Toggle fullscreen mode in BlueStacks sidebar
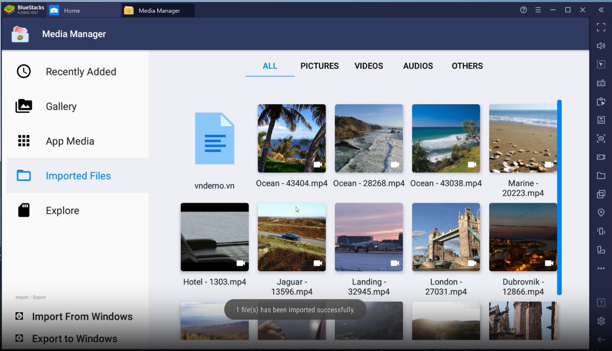This screenshot has width=612, height=351. (601, 27)
